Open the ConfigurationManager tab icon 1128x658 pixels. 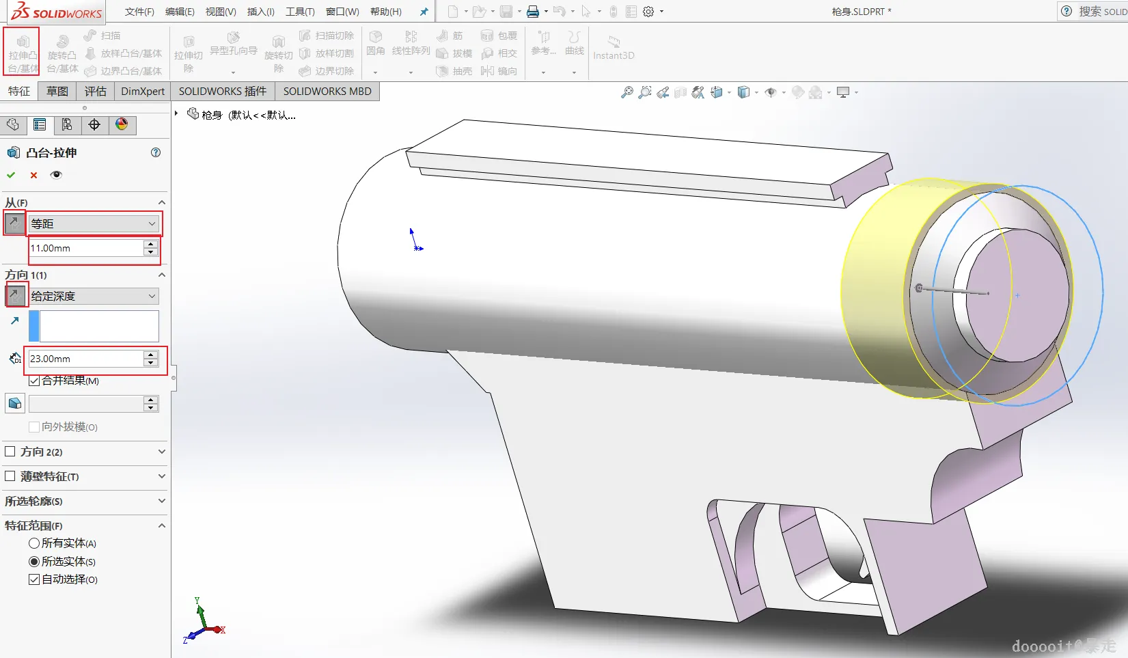(x=67, y=124)
